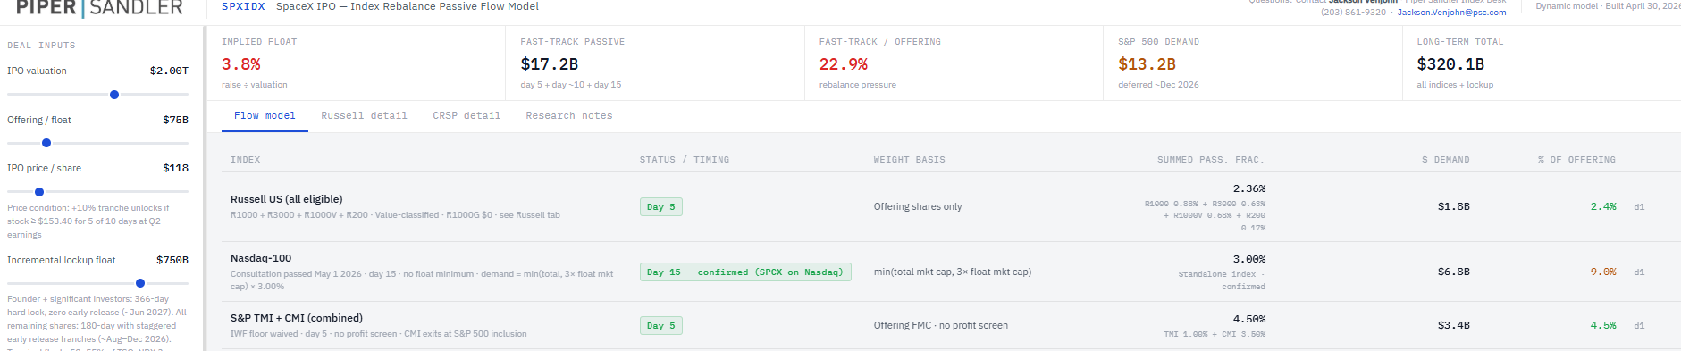Select the Implied Float 3.8% card
The image size is (1681, 351).
pos(357,63)
